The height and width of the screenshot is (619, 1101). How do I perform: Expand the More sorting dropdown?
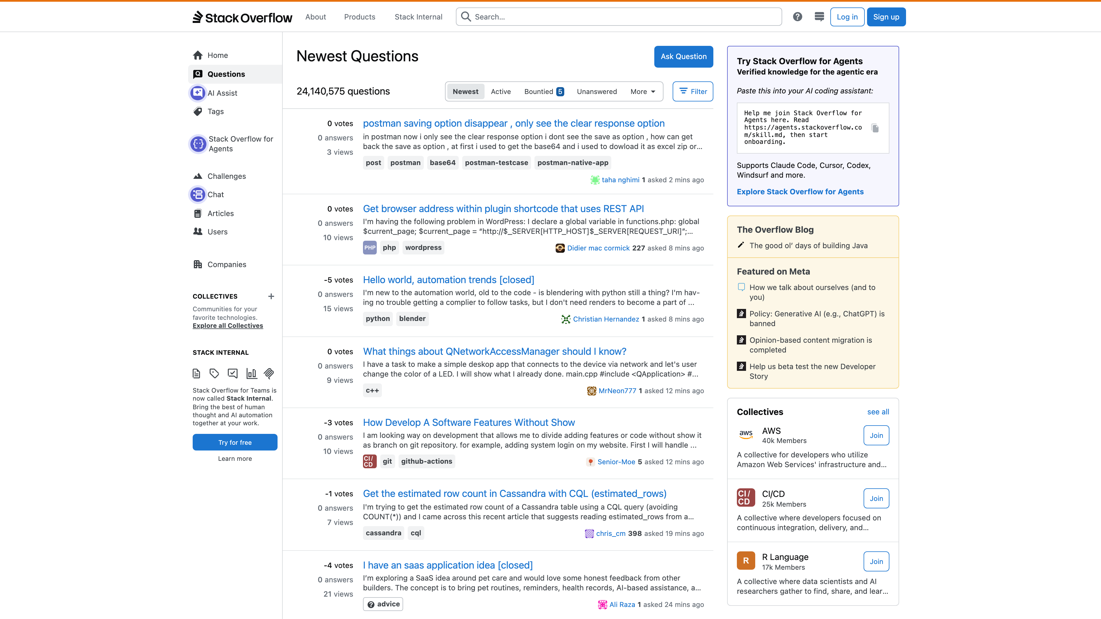(642, 91)
